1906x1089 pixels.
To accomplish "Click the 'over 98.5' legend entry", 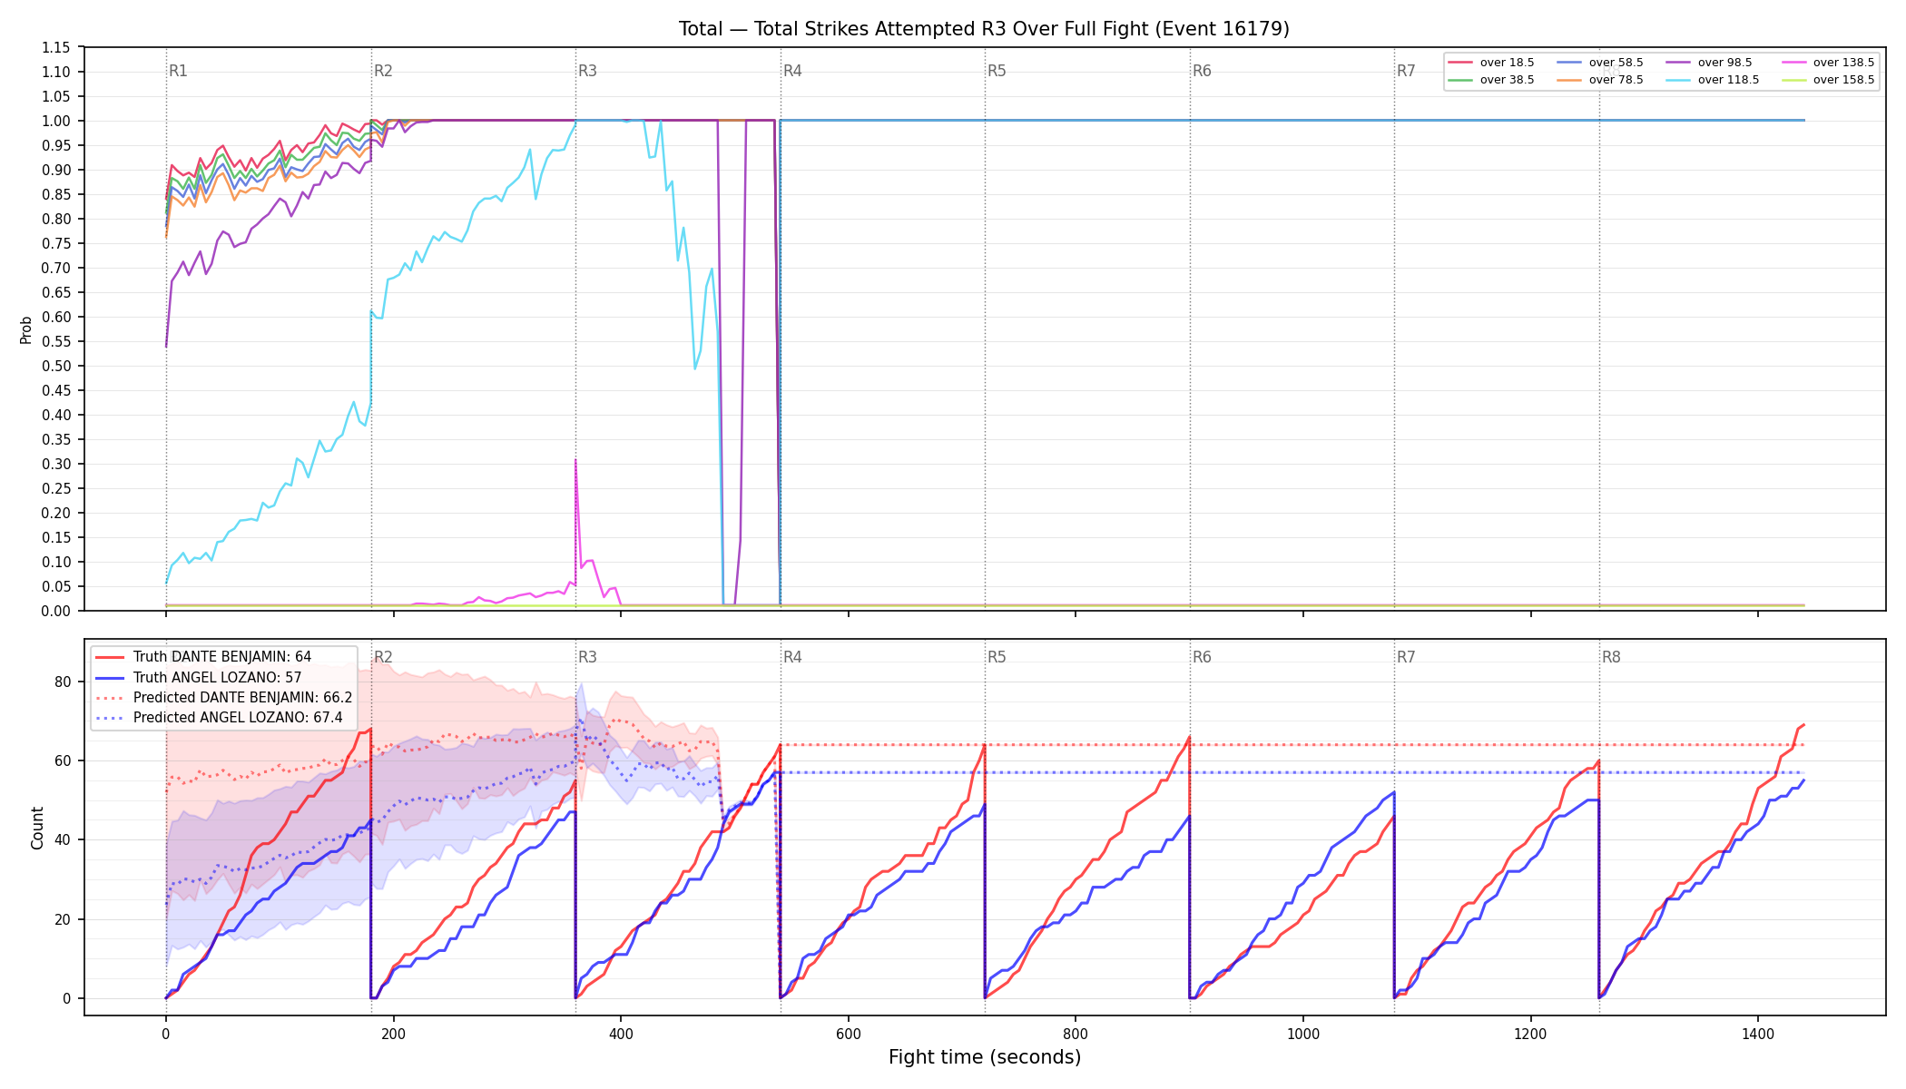I will point(1709,63).
